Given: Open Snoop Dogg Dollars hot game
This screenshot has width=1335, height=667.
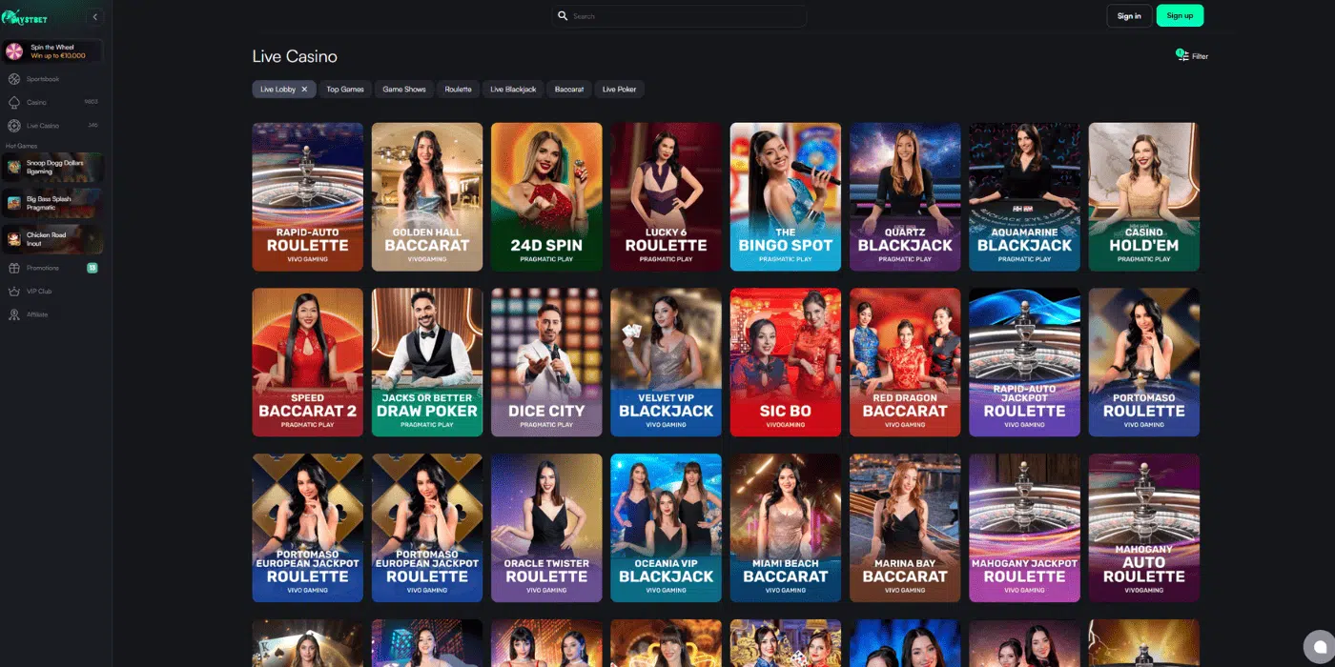Looking at the screenshot, I should pyautogui.click(x=53, y=167).
